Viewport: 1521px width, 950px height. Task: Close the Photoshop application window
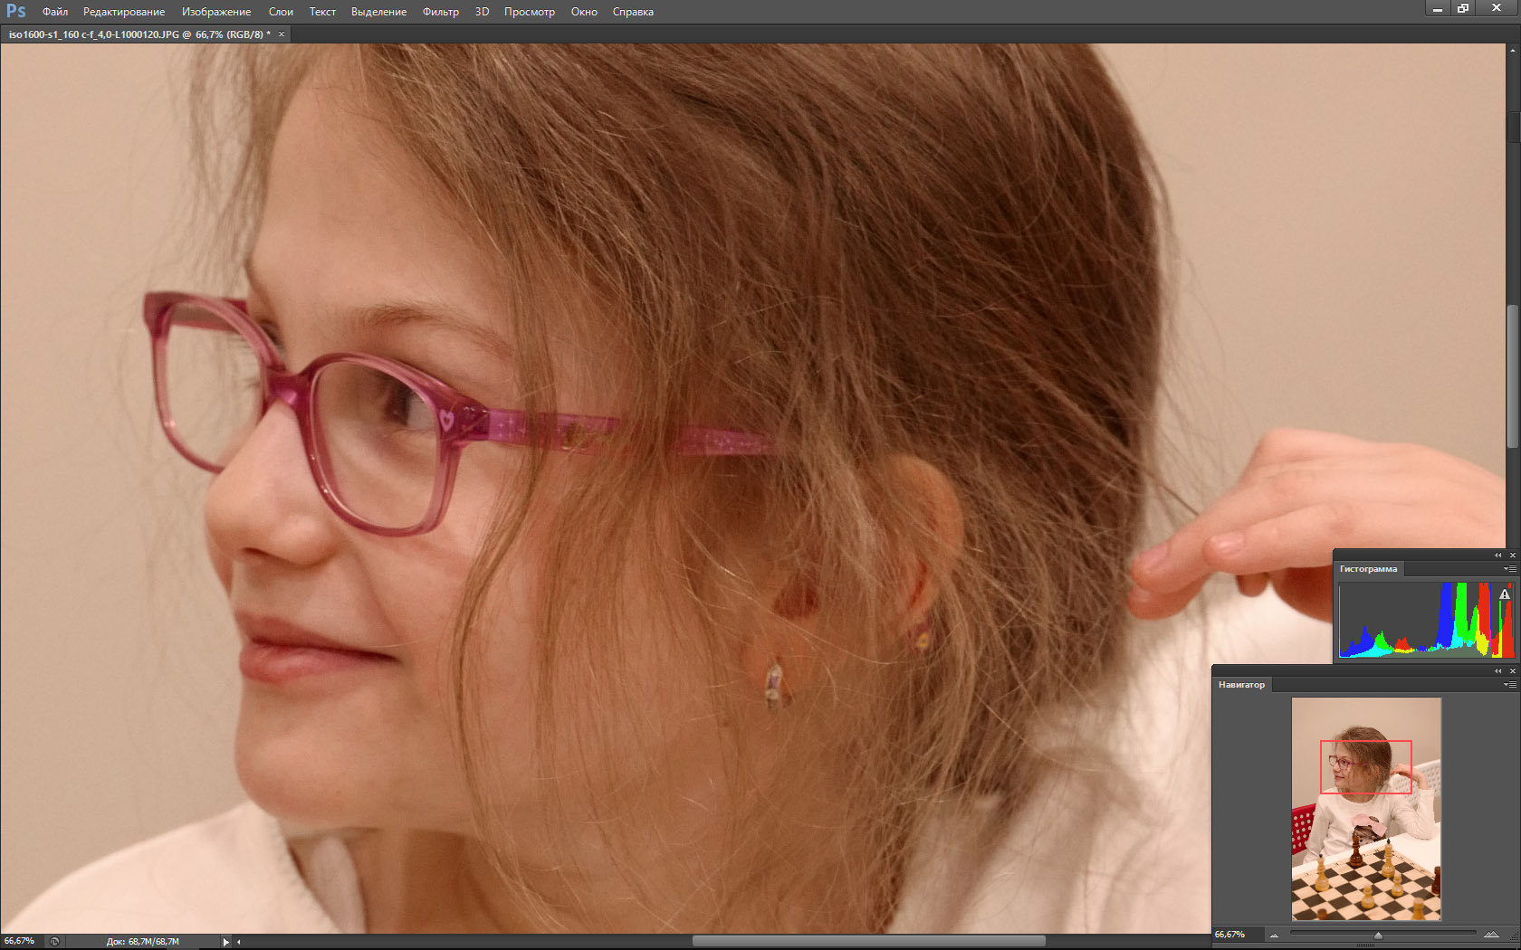[x=1497, y=8]
